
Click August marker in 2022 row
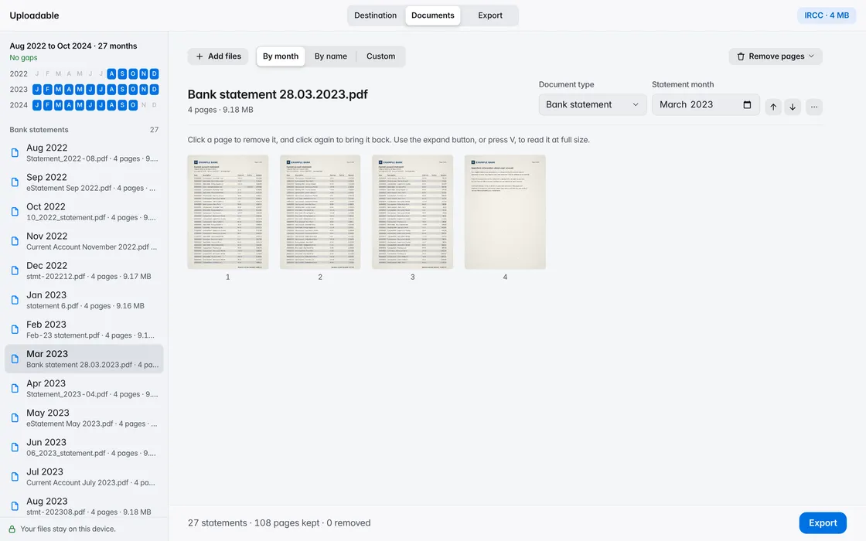coord(111,73)
